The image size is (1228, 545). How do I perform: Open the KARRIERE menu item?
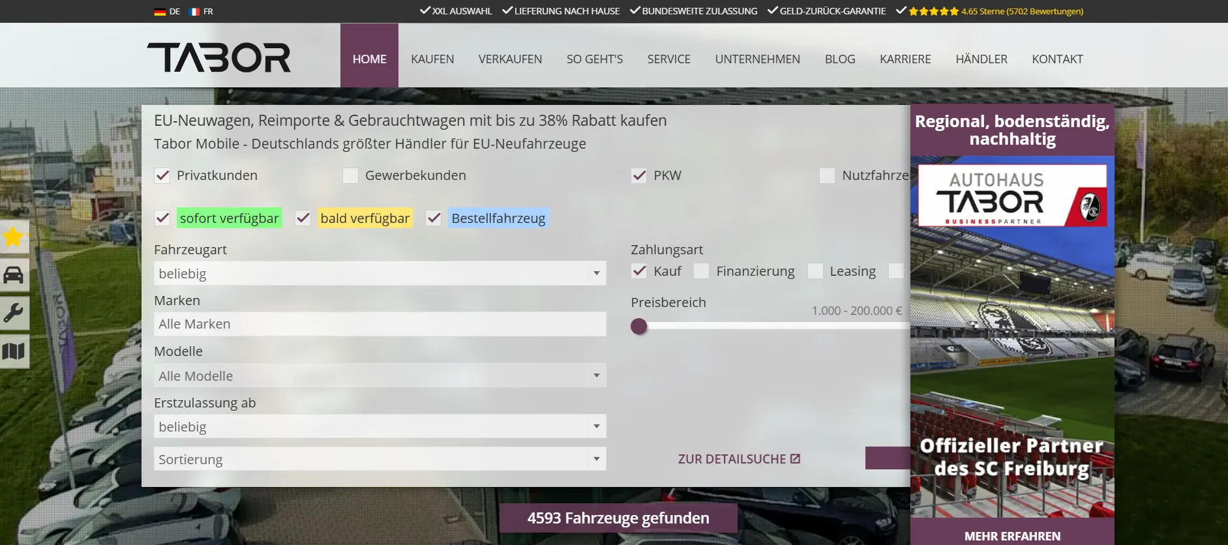point(905,59)
